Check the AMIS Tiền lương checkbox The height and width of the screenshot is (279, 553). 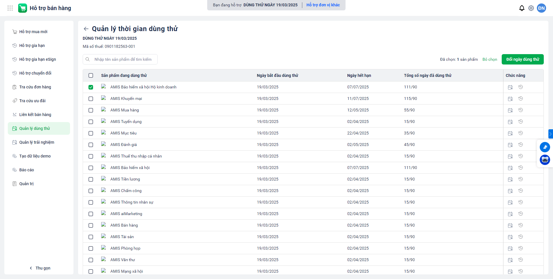pos(91,179)
